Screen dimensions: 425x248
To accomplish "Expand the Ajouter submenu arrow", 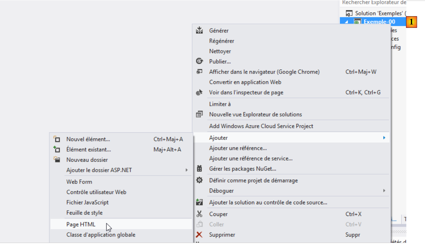I will click(384, 138).
